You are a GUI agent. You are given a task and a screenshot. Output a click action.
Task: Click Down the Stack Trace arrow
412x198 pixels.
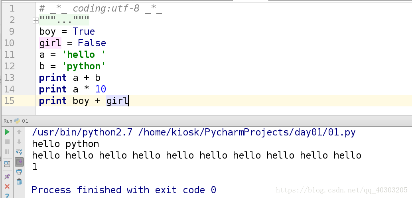pos(19,142)
